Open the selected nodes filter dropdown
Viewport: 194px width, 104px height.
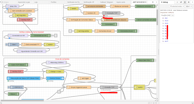pyautogui.click(x=177, y=6)
